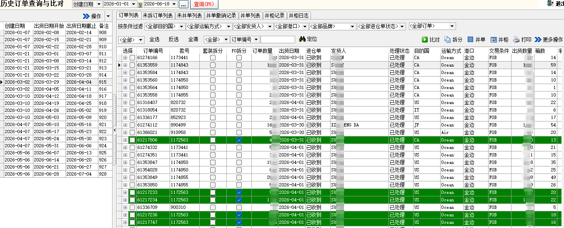This screenshot has width=564, height=228.
Task: Select left list row with 备注 928
Action: [56, 174]
